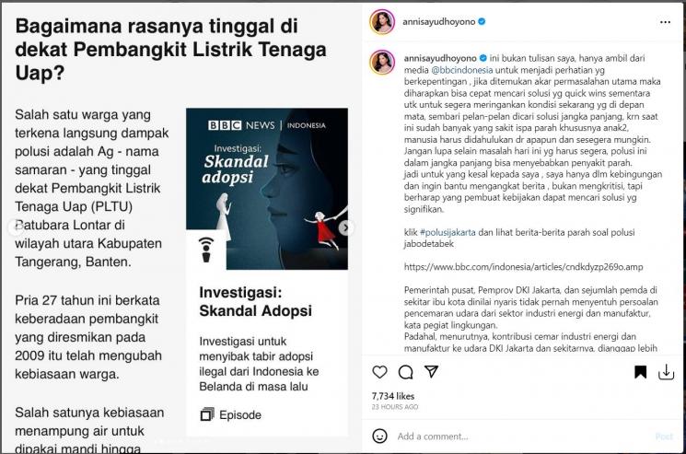The image size is (686, 454).
Task: Toggle the bookmark save icon
Action: tap(640, 372)
